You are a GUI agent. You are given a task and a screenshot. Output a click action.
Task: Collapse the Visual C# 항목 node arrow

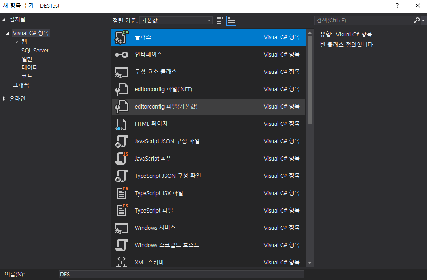[x=8, y=33]
